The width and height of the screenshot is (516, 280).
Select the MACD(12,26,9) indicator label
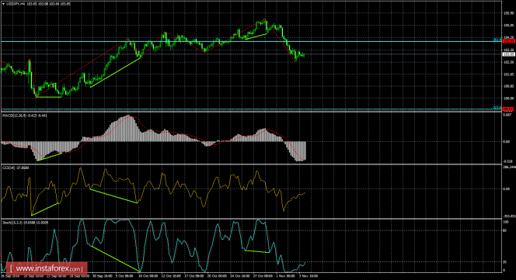(16, 116)
